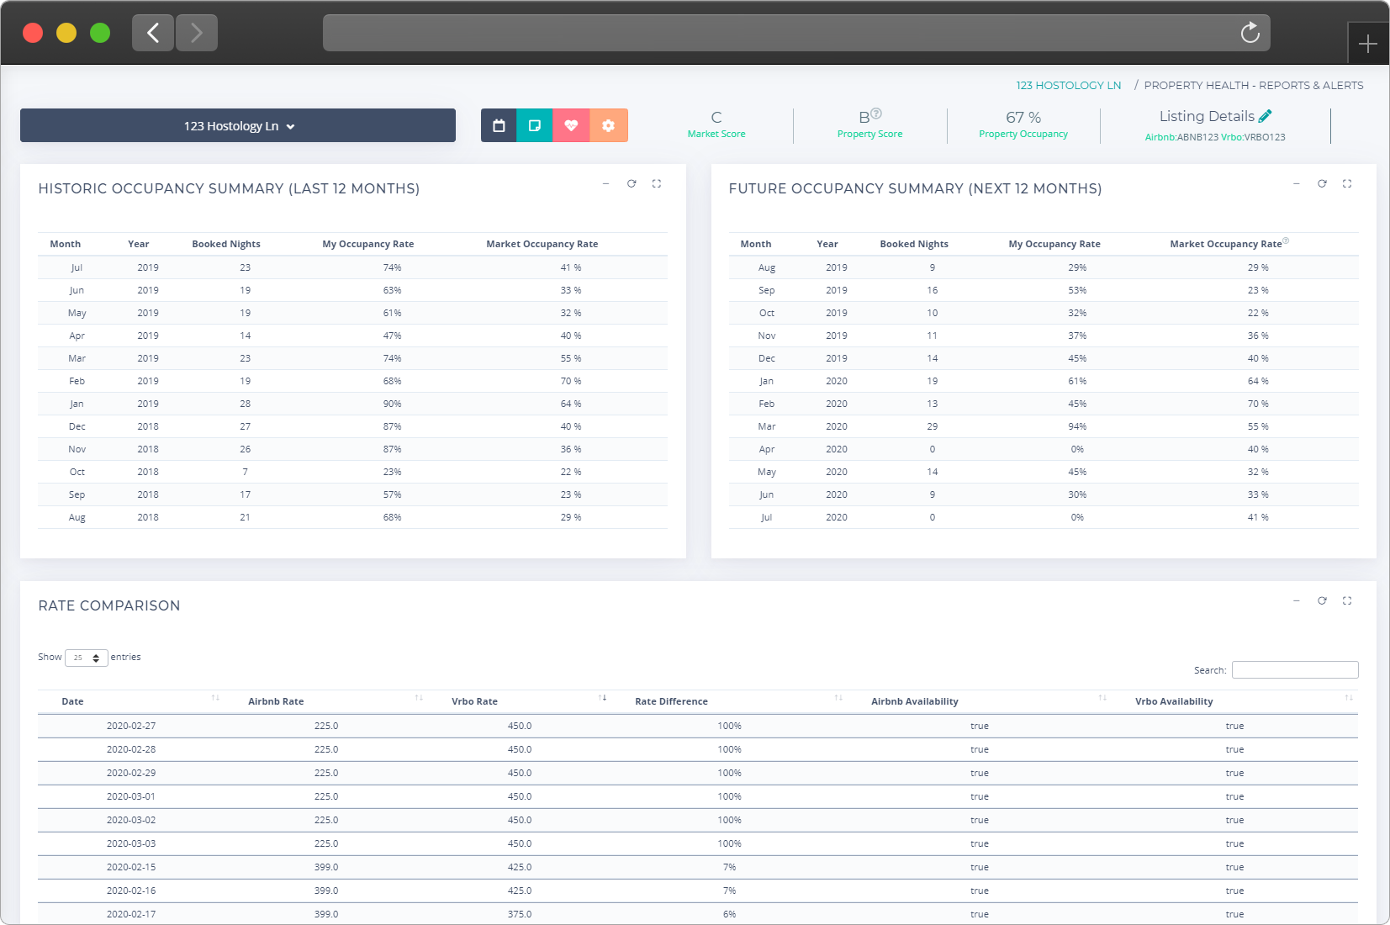Screen dimensions: 1390x925
Task: Click the Property Occupancy label
Action: pyautogui.click(x=1023, y=134)
